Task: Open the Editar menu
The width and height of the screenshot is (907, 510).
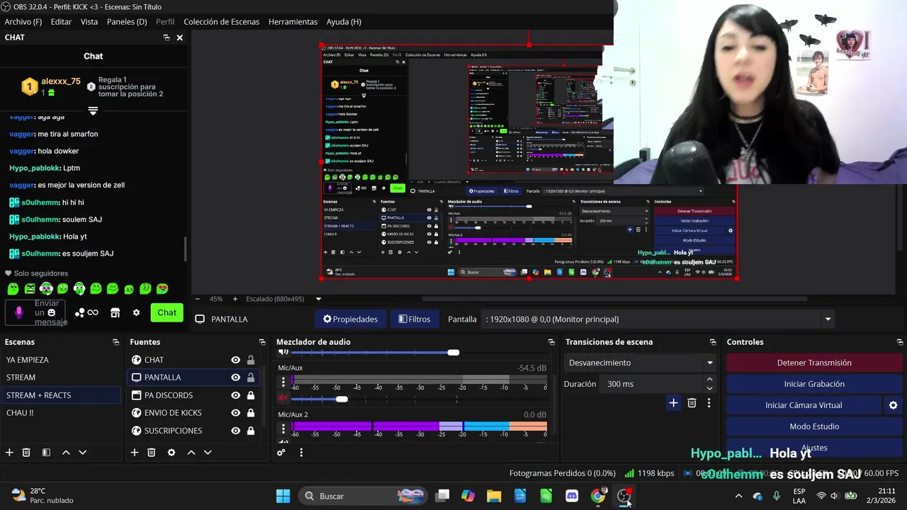Action: (x=61, y=22)
